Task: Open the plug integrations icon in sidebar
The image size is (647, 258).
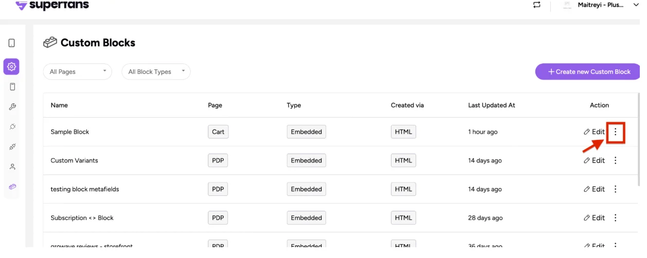Action: (x=12, y=126)
